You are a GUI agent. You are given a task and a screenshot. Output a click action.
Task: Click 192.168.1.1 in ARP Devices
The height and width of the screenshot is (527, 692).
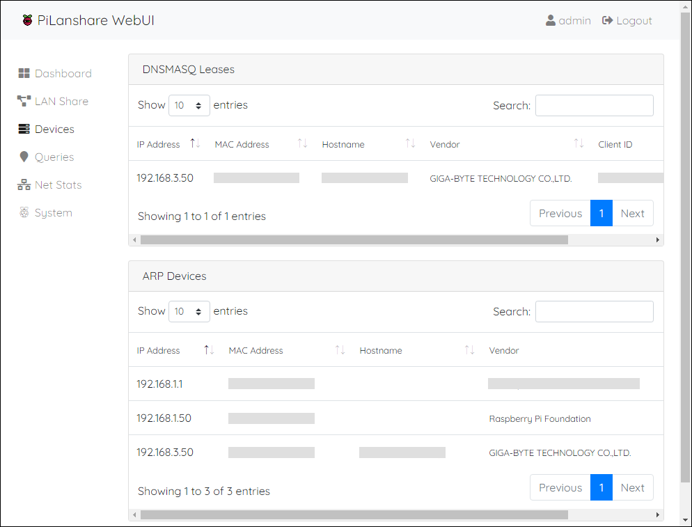(159, 384)
